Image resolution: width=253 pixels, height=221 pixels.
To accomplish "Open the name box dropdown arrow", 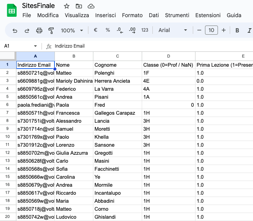I will 35,46.
